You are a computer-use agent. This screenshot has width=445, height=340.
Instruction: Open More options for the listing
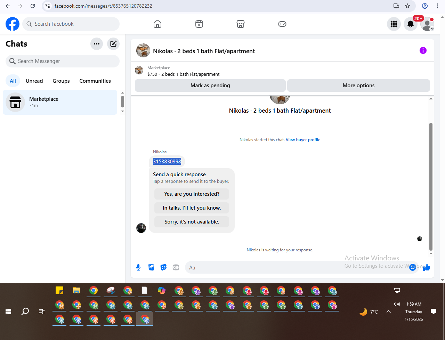[359, 86]
